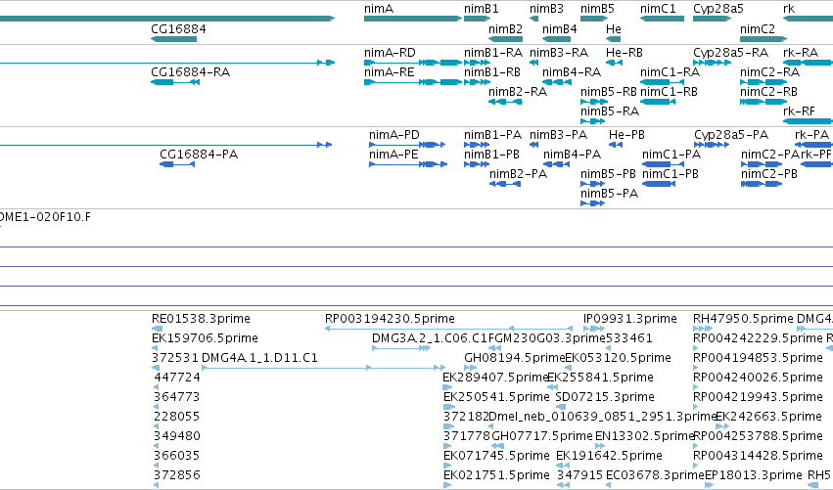
Task: Select the Cyp28a5 gene feature
Action: click(x=712, y=19)
